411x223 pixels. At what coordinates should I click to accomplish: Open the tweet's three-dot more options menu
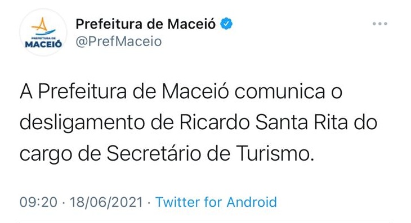coord(380,24)
